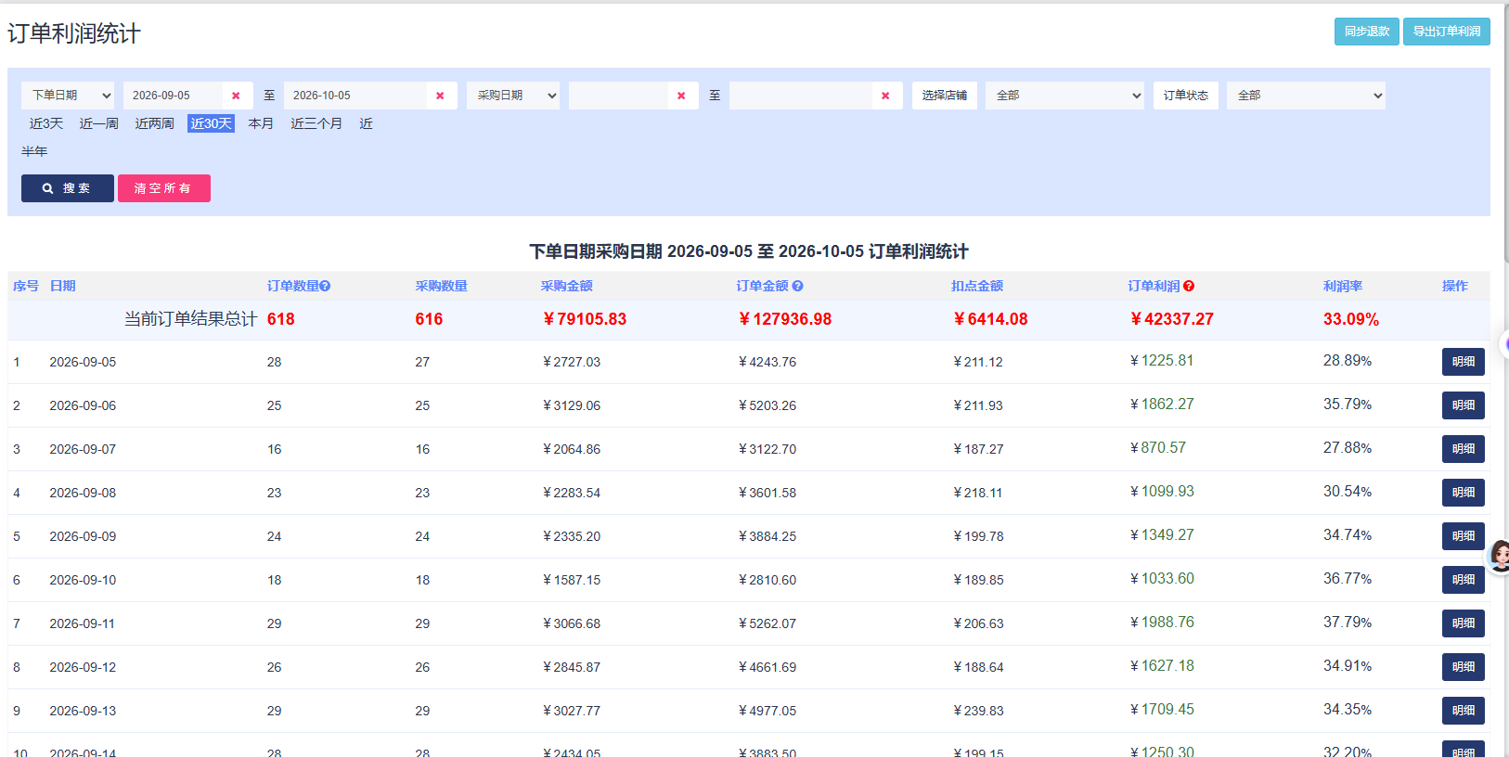1509x758 pixels.
Task: Select the 近两周 quick range
Action: (x=155, y=123)
